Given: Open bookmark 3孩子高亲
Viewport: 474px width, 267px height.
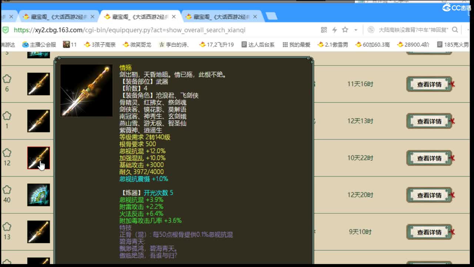Looking at the screenshot, I should (x=100, y=44).
